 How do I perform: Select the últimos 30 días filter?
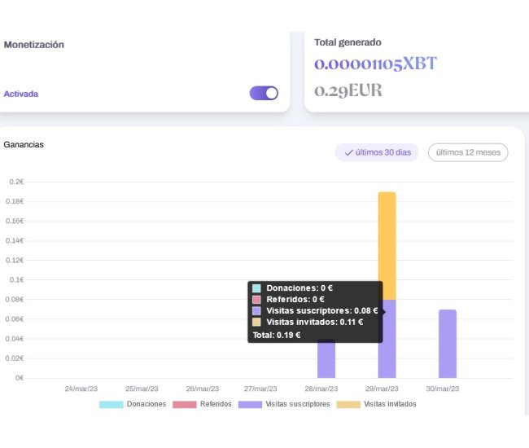coord(377,152)
